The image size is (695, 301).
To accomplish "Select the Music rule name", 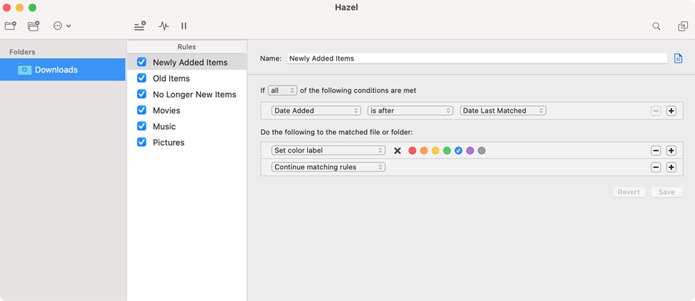I will click(x=164, y=126).
